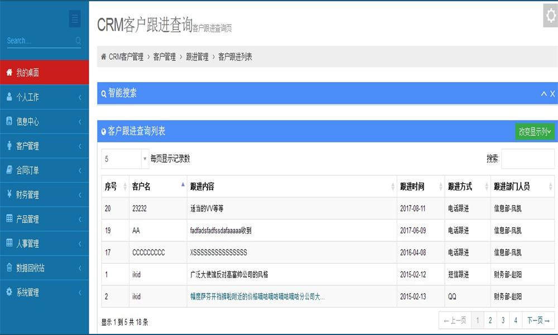
Task: Go to page 3 in pagination
Action: (503, 320)
